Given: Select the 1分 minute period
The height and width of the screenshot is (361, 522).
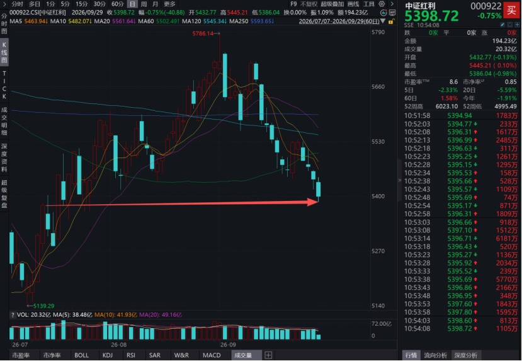Looking at the screenshot, I should point(50,4).
